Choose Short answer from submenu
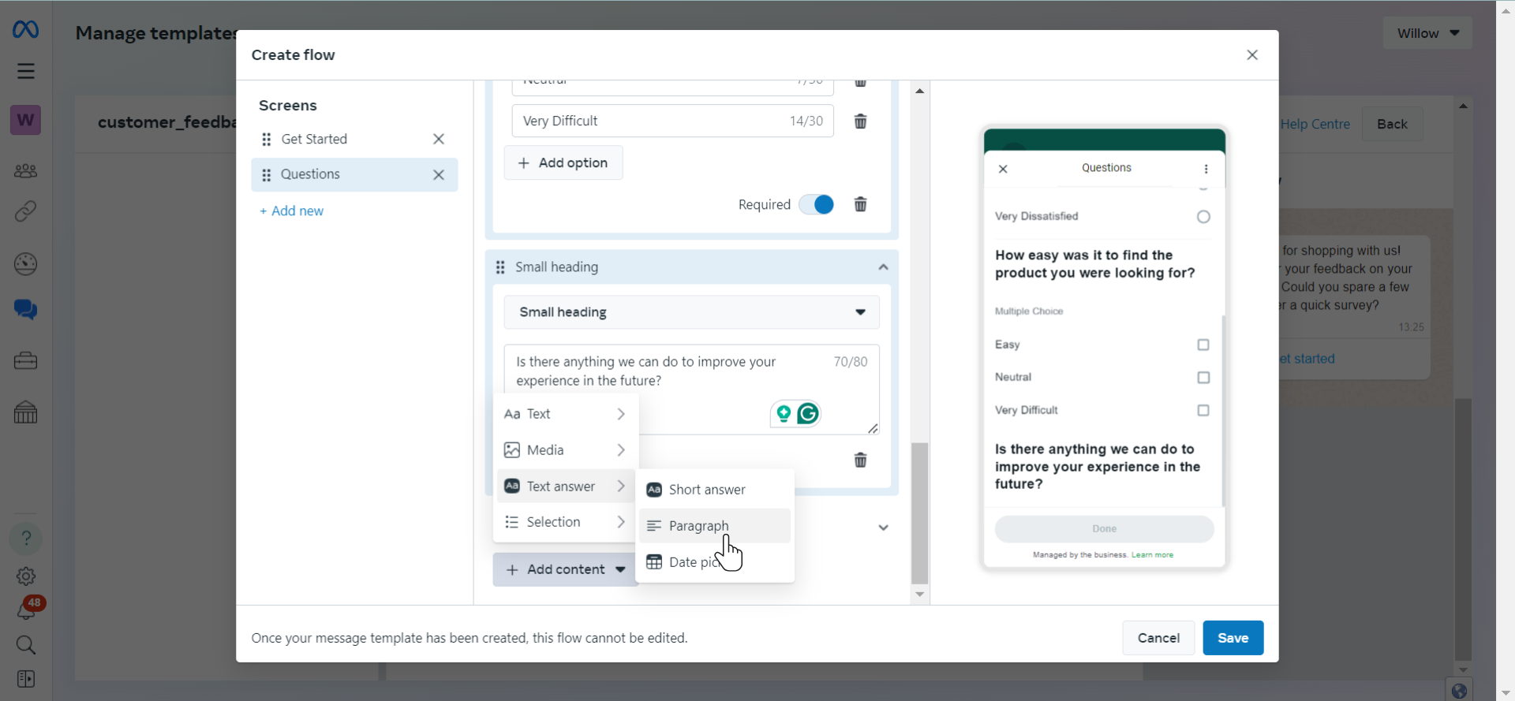The width and height of the screenshot is (1515, 701). (715, 490)
